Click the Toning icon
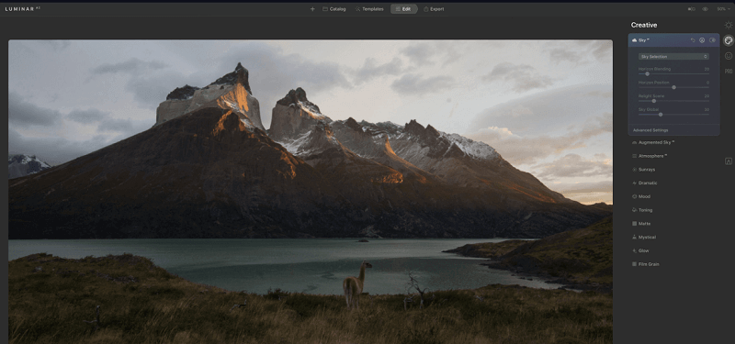 coord(634,210)
